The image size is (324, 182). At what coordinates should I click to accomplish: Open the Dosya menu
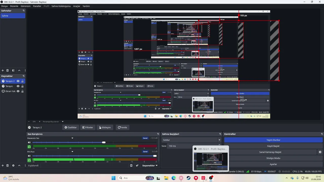click(x=4, y=6)
